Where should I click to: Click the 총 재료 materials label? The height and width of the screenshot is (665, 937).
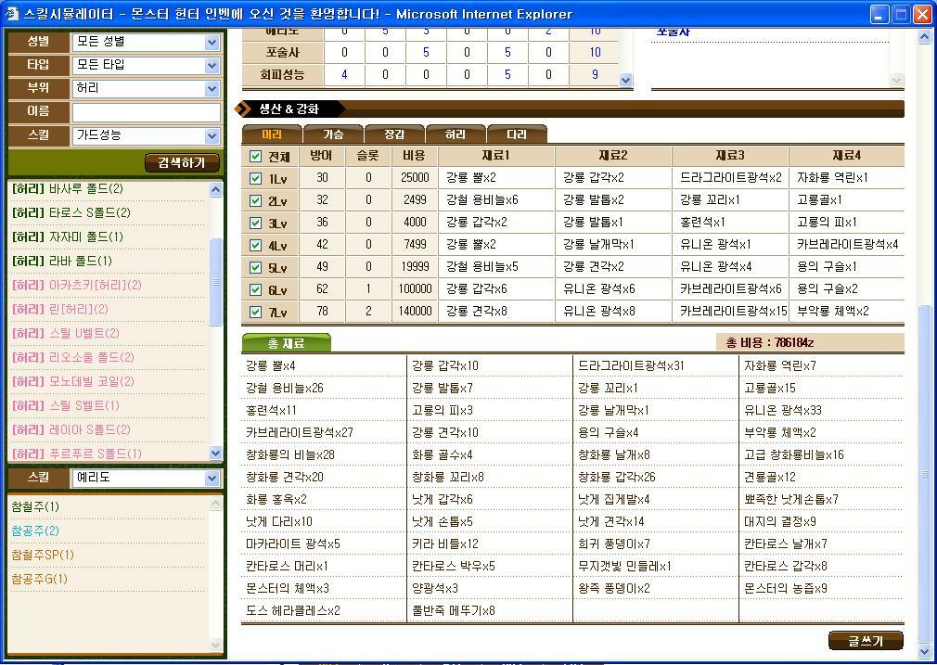pos(286,342)
